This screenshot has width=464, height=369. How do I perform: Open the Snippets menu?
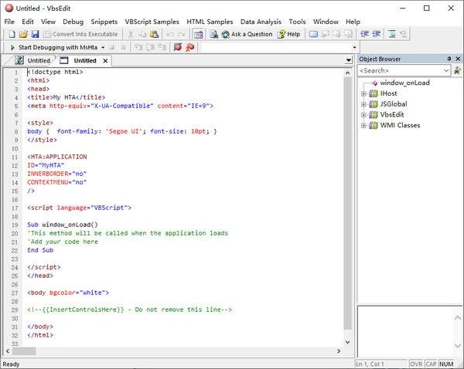click(104, 22)
